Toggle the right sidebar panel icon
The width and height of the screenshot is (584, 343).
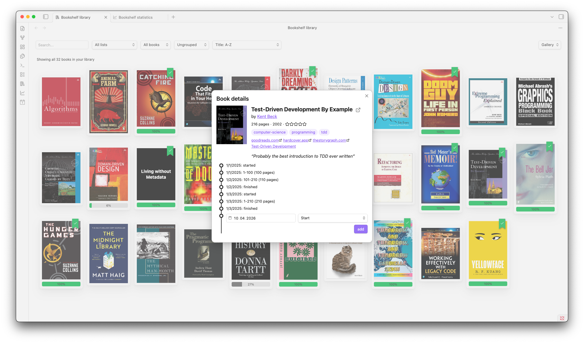tap(561, 17)
